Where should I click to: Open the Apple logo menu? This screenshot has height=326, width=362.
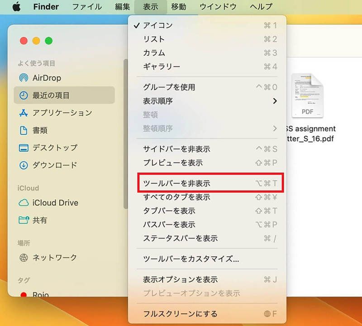pyautogui.click(x=16, y=7)
